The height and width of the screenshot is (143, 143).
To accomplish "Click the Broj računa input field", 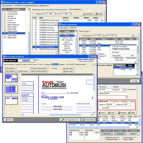I will pos(106,90).
